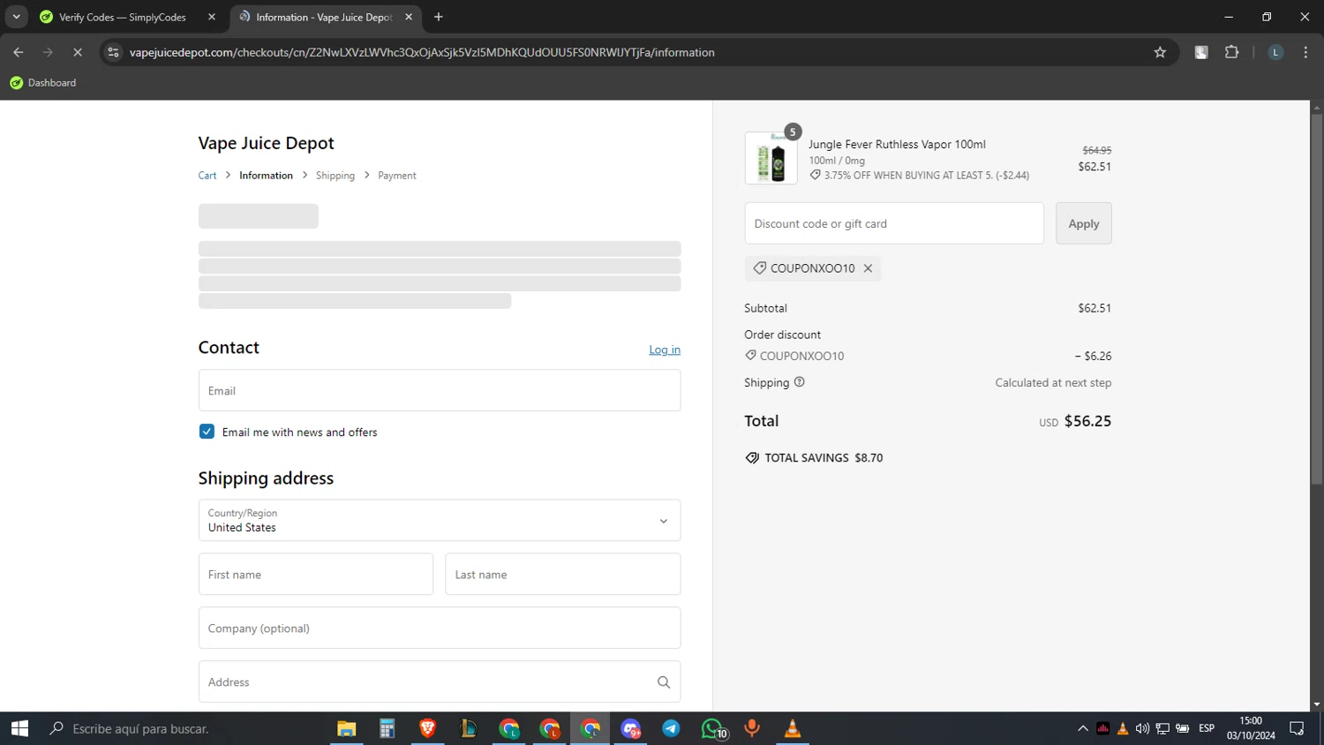View site information beside the URL
Viewport: 1324px width, 745px height.
tap(113, 52)
